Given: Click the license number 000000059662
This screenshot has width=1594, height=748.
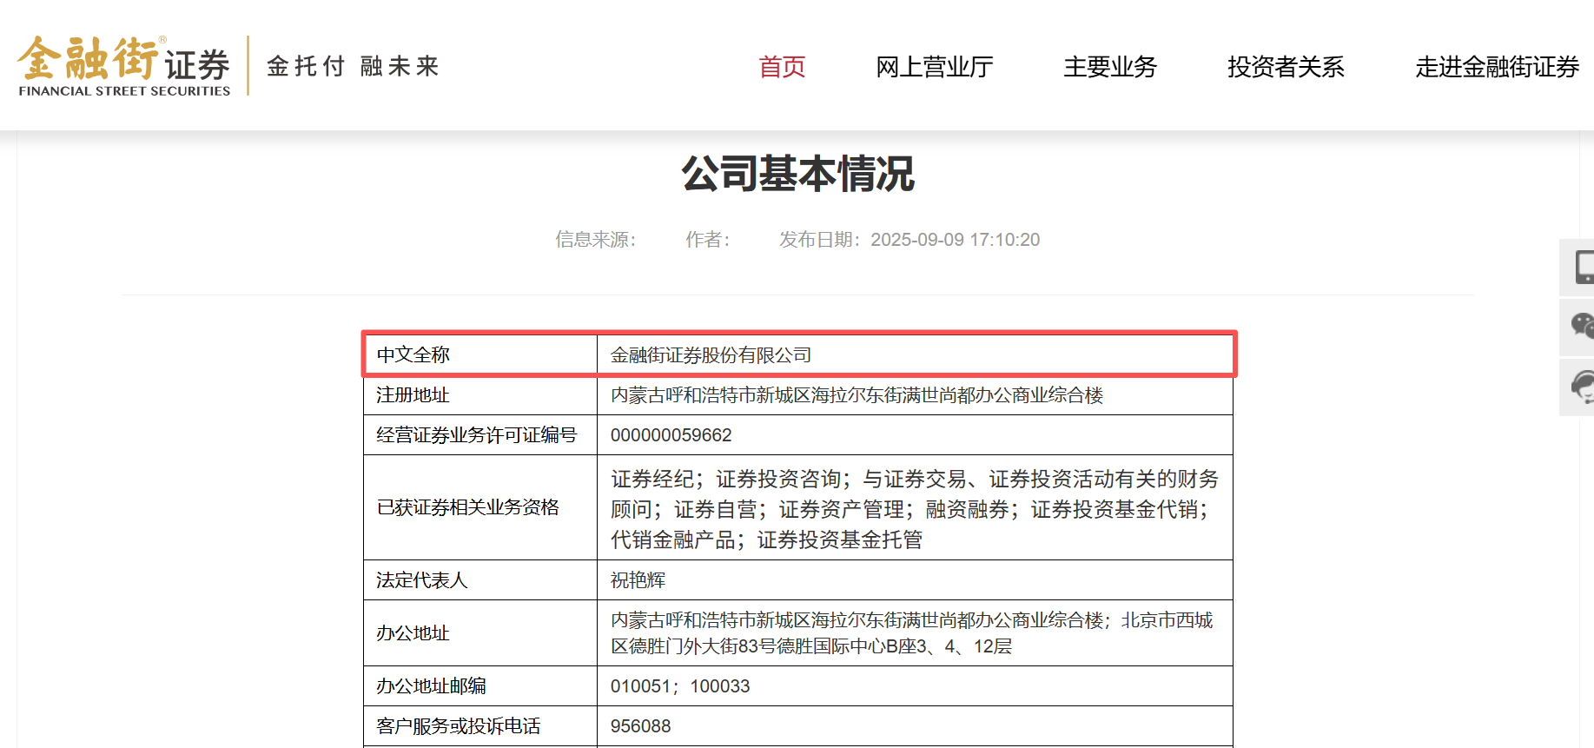Looking at the screenshot, I should [x=671, y=435].
